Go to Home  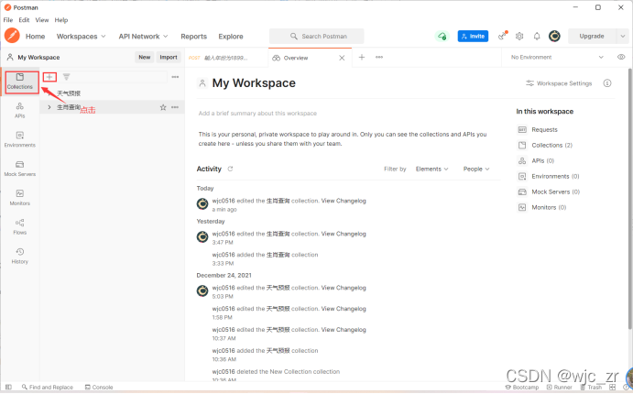36,37
